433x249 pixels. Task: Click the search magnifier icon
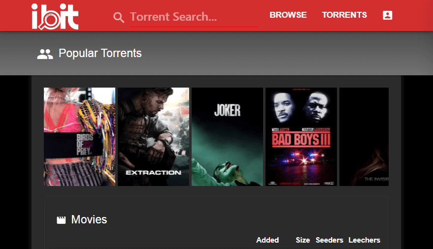point(119,17)
